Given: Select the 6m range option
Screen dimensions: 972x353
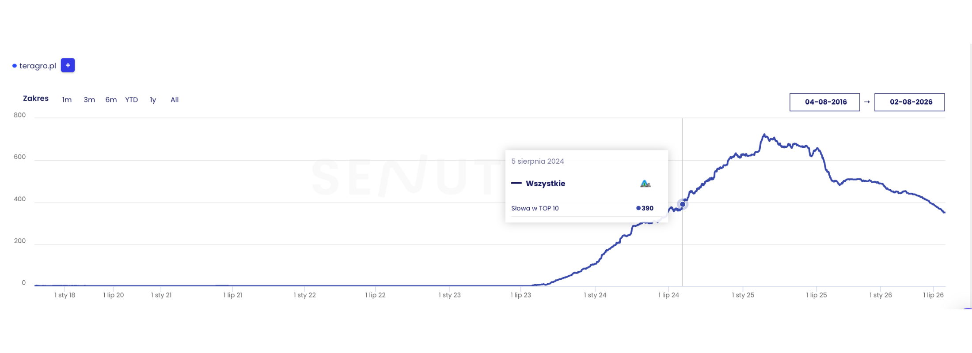Looking at the screenshot, I should pyautogui.click(x=111, y=100).
